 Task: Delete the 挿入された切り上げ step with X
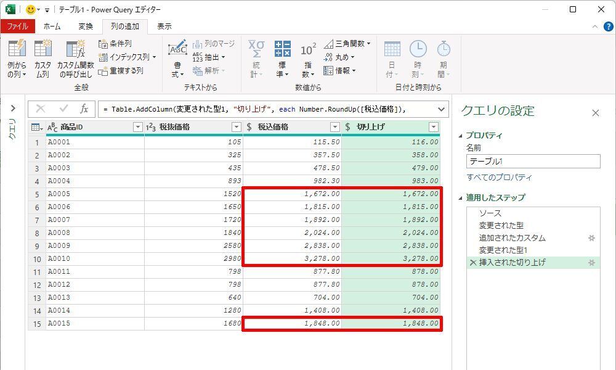pyautogui.click(x=473, y=263)
